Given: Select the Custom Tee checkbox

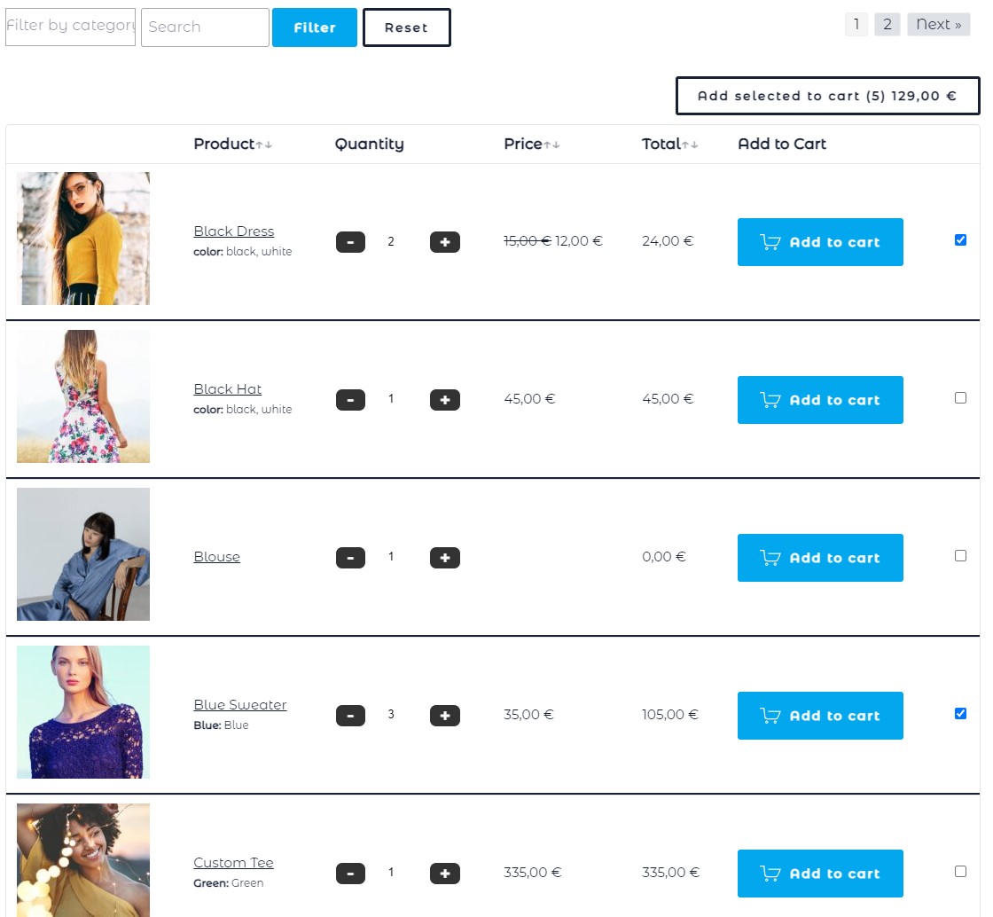Looking at the screenshot, I should pyautogui.click(x=960, y=871).
